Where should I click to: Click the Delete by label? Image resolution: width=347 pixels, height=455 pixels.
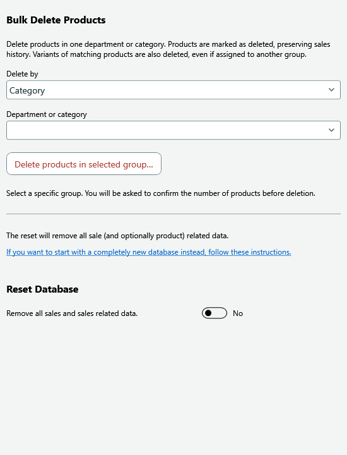pyautogui.click(x=22, y=74)
